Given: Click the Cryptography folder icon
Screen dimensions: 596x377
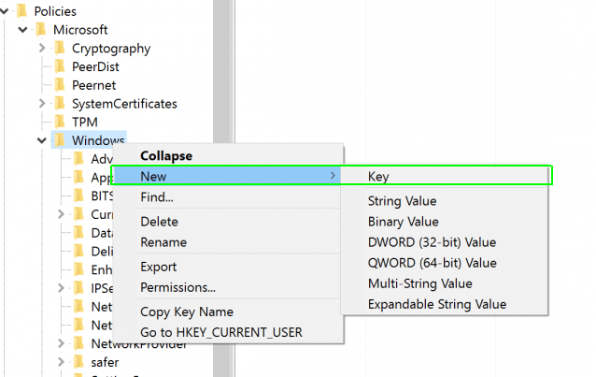Looking at the screenshot, I should click(x=60, y=49).
